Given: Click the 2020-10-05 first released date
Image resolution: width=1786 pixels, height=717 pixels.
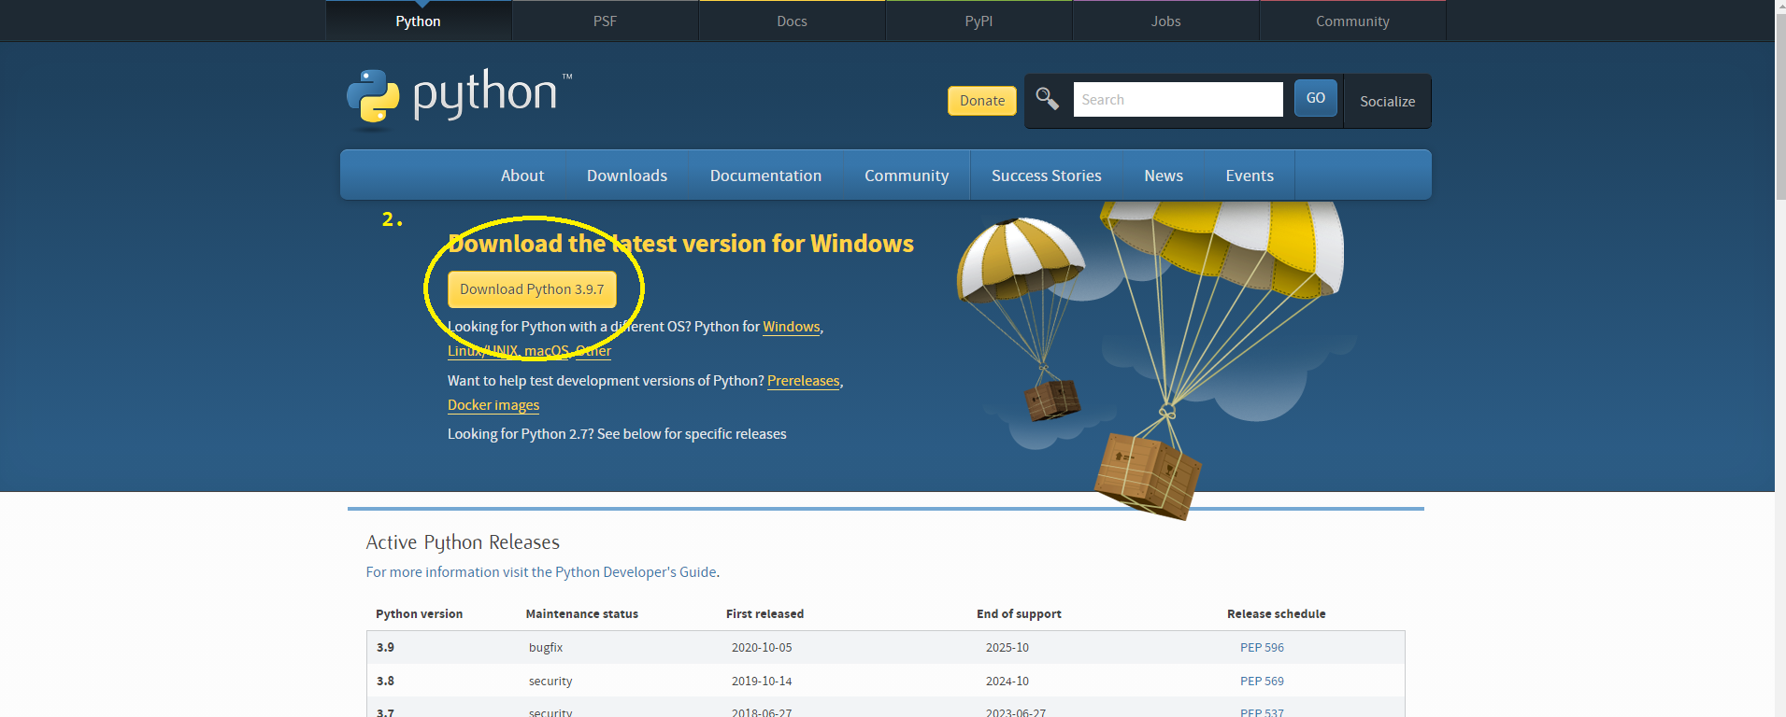Looking at the screenshot, I should point(762,647).
